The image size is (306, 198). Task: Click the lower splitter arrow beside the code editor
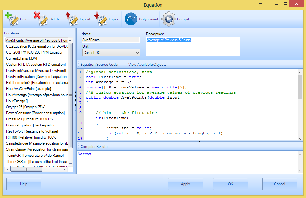[x=75, y=110]
